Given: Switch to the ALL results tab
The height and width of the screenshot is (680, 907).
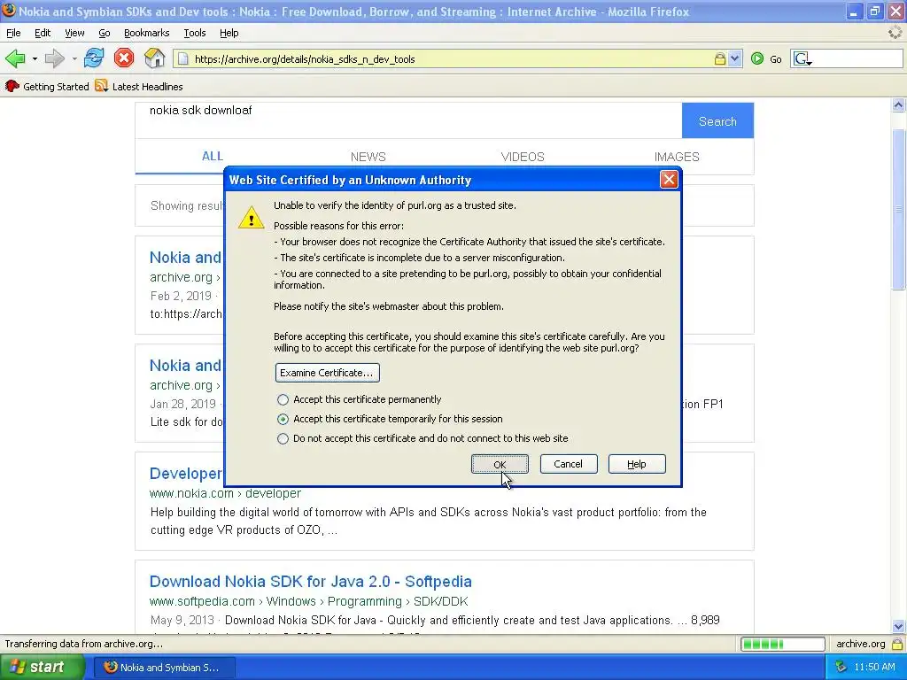Looking at the screenshot, I should pyautogui.click(x=213, y=156).
